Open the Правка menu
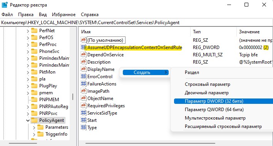The width and height of the screenshot is (273, 146). [26, 15]
